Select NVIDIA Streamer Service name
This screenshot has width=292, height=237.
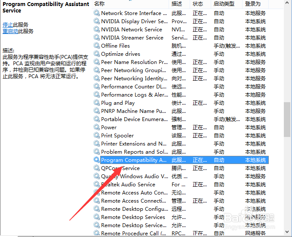tap(132, 38)
